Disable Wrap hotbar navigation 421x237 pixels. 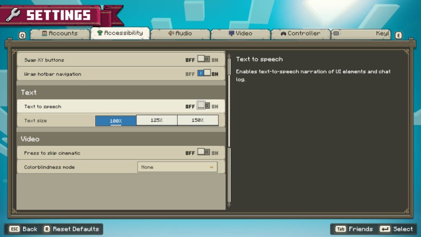point(204,72)
